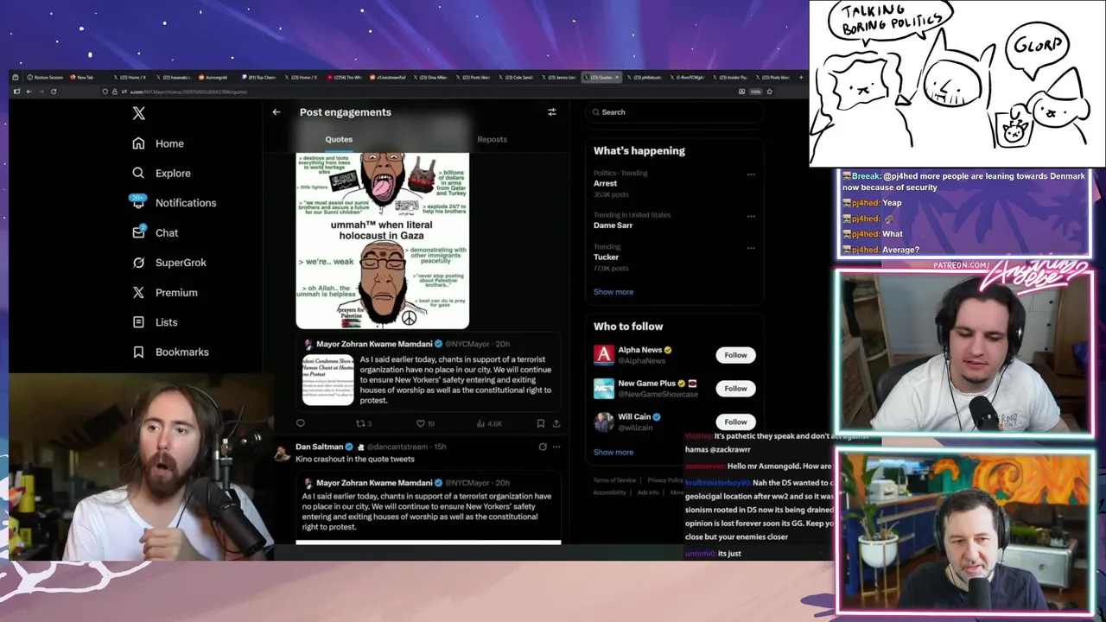The image size is (1106, 622).
Task: Open the quoted article thumbnail in Mamdani's tweet
Action: coord(327,380)
